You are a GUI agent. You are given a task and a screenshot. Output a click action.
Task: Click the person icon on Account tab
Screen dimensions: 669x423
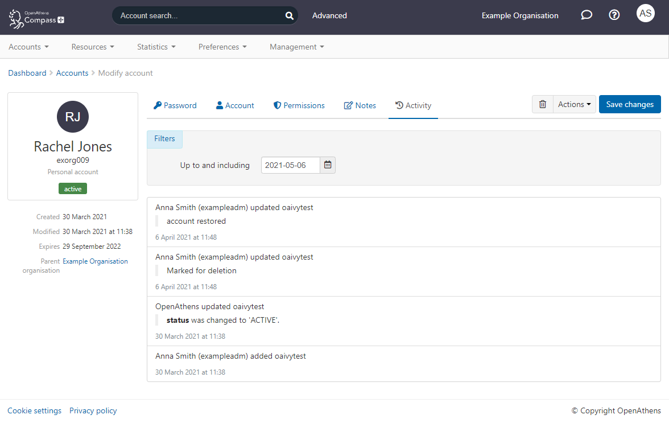pyautogui.click(x=218, y=105)
